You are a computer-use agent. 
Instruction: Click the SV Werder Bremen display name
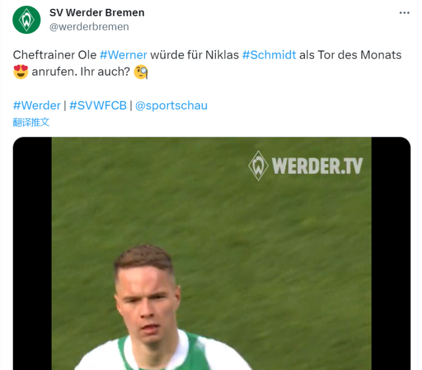coord(97,13)
